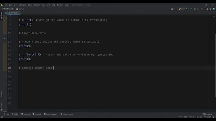The height and width of the screenshot is (121, 216).
Task: Toggle the read-only lock icon
Action: [x=213, y=117]
